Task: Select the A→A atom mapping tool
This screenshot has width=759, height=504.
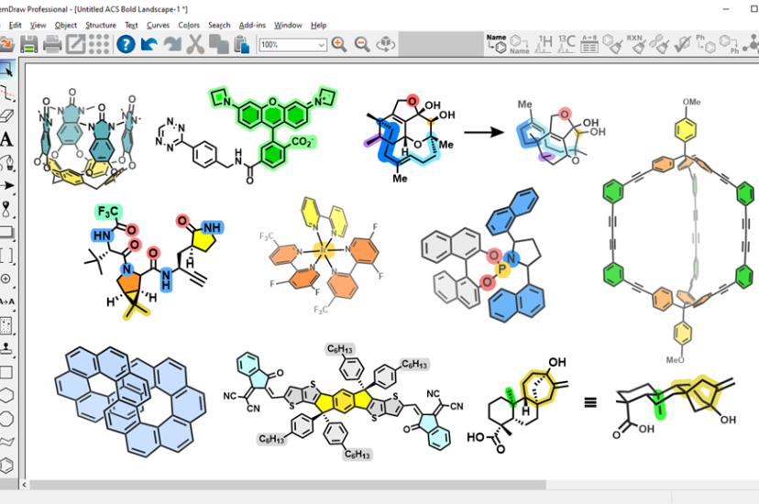Action: [x=6, y=301]
